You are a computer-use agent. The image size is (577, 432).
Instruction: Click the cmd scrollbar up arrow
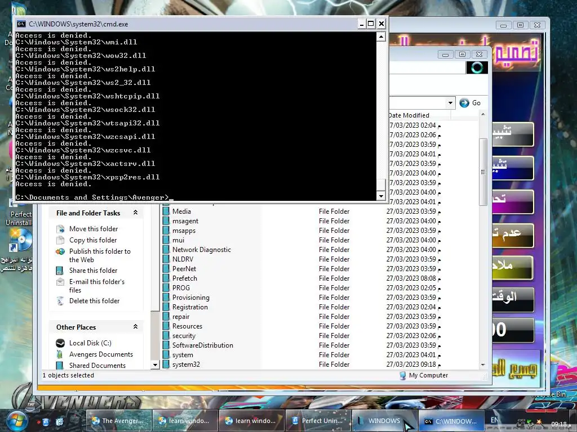[x=381, y=37]
